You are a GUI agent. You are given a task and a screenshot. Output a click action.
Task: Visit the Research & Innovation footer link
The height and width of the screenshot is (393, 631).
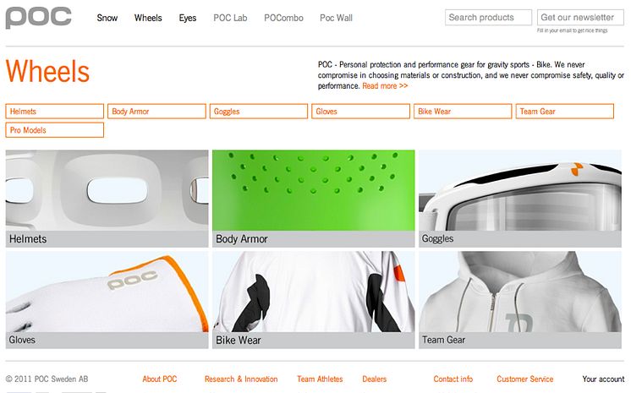[241, 379]
